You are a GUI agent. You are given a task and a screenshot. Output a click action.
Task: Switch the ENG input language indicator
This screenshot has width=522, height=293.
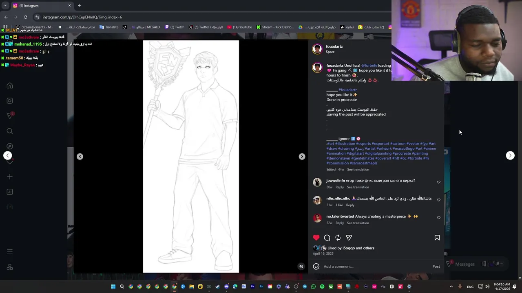coord(470,286)
